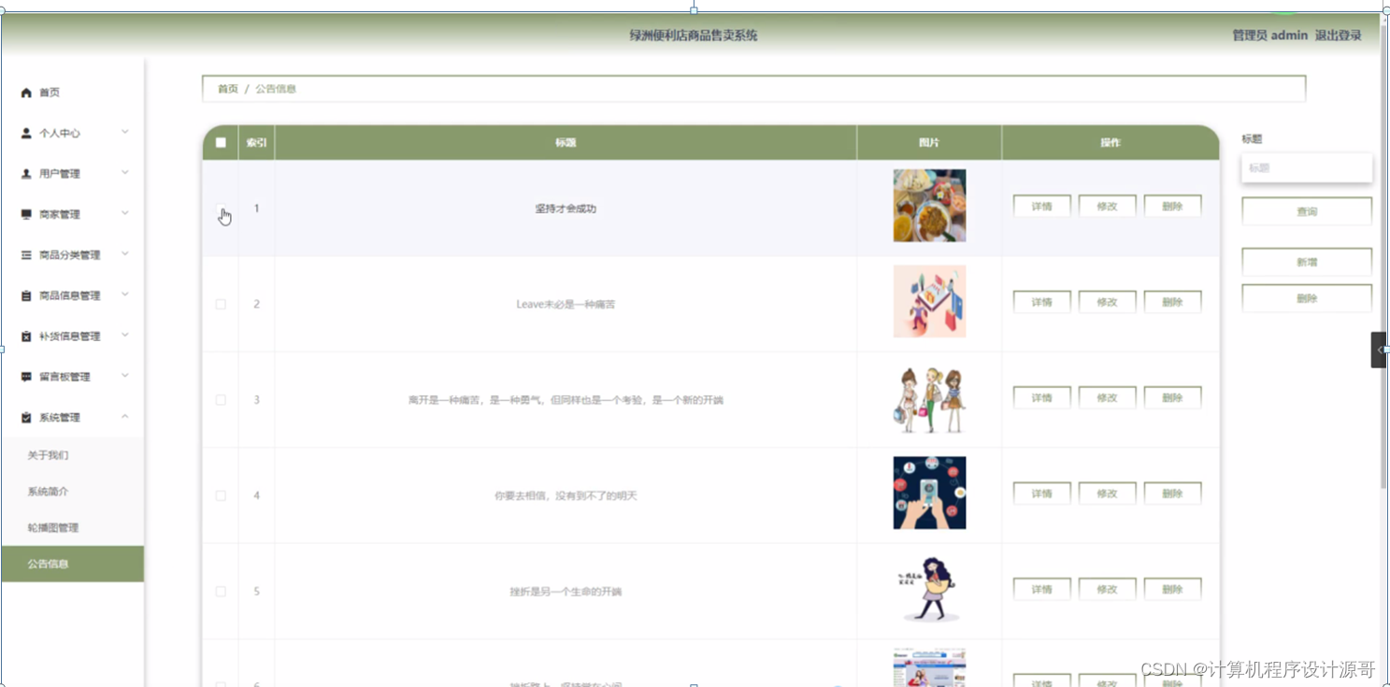This screenshot has width=1390, height=687.
Task: Click the title text 你要去相信，没有到不了的明天
Action: click(566, 495)
